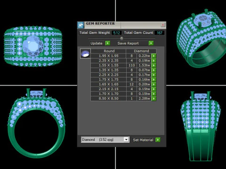
Task: Click the Total Gem Weight value 5.12
Action: coord(116,33)
